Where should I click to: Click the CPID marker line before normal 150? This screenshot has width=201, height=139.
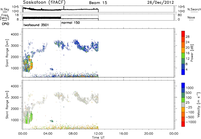[x=61, y=23]
